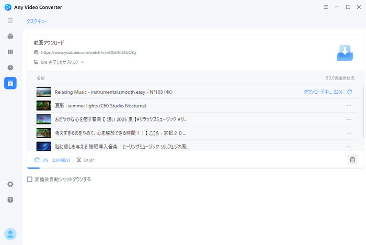
Task: Select the Relaxing Music N°103 thumbnail
Action: [43, 92]
